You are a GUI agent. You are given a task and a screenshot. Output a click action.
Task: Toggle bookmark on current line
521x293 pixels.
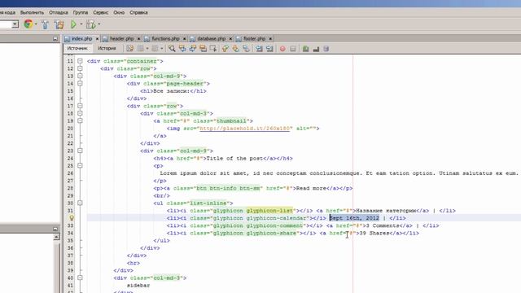tap(246, 49)
